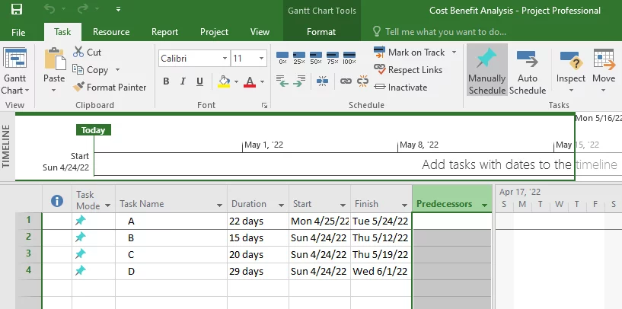The image size is (622, 309).
Task: Click the yellow background color swatch
Action: 223,82
